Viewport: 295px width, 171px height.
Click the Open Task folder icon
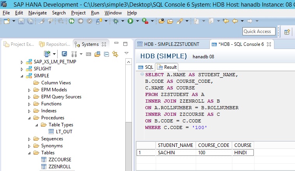170,21
